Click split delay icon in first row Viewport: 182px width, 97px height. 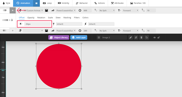143,10
